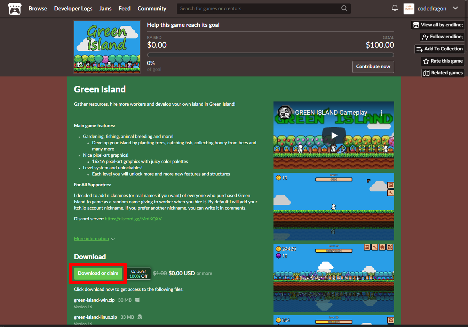Click the Download section heading
This screenshot has height=327, width=468.
pos(90,257)
